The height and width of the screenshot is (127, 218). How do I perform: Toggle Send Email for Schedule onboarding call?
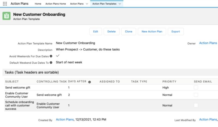coord(196,105)
